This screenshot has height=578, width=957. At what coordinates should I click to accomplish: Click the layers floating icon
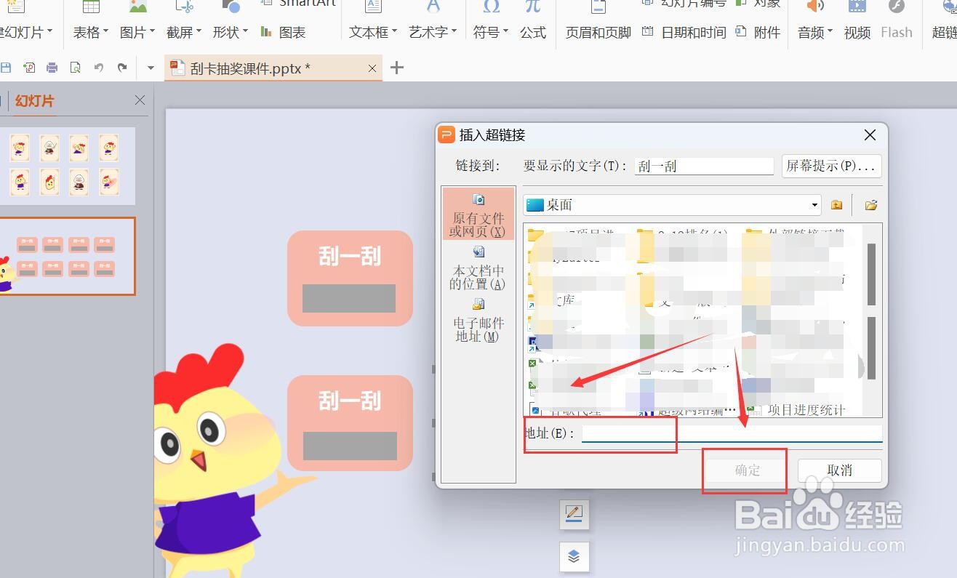574,556
